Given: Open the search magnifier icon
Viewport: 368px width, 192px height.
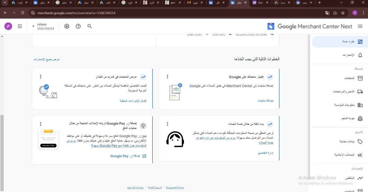Looking at the screenshot, I should pos(90,26).
